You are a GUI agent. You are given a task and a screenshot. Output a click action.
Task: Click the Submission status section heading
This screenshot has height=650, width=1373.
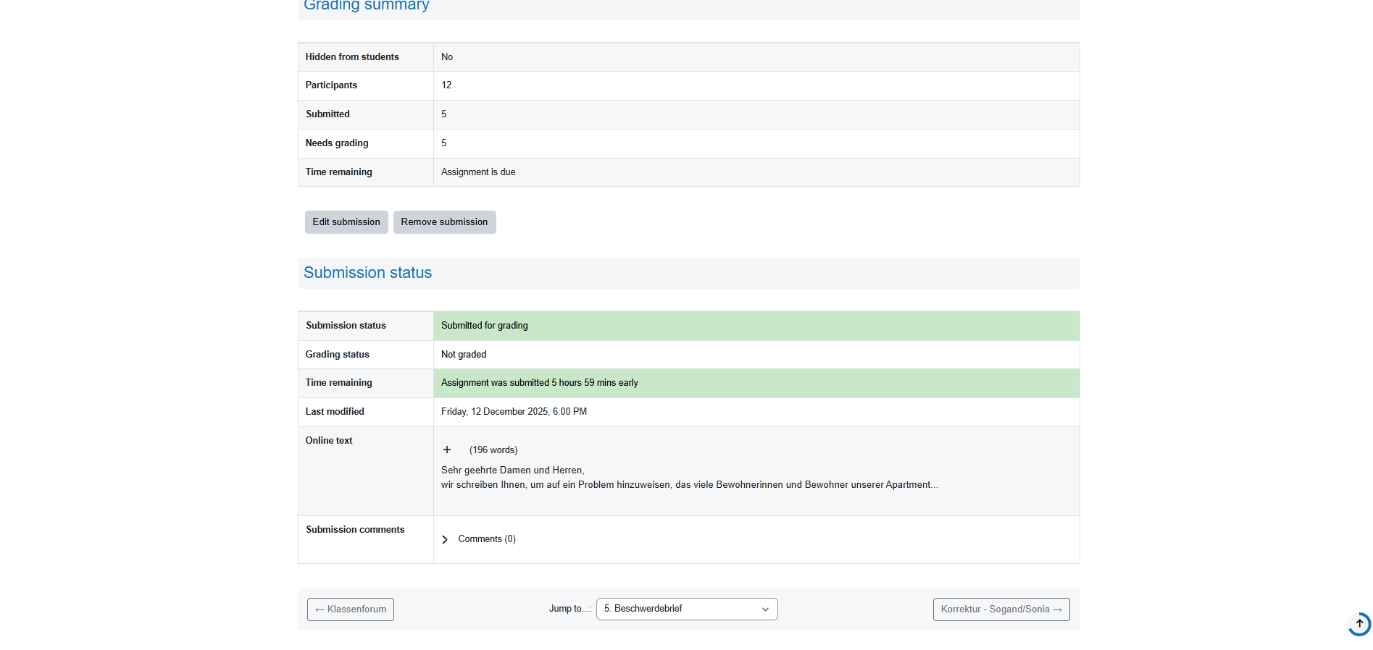click(x=367, y=273)
